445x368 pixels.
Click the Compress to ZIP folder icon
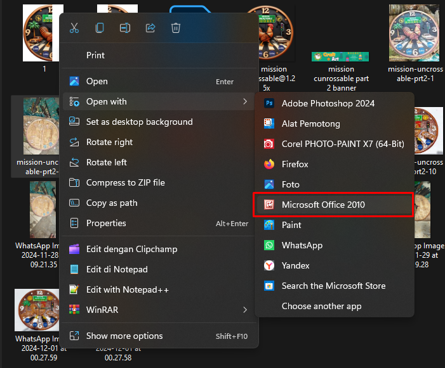(74, 182)
